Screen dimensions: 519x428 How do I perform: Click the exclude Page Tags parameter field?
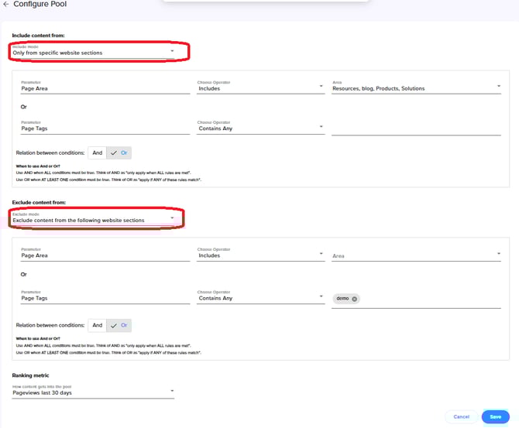point(105,298)
